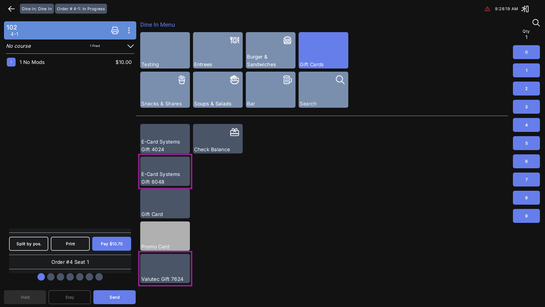Image resolution: width=545 pixels, height=307 pixels.
Task: Set quantity to 5 on number pad
Action: coord(526,143)
